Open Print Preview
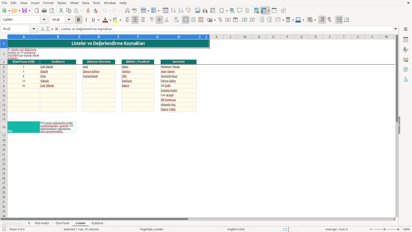Screen dimensions: 412x232 pos(52,11)
